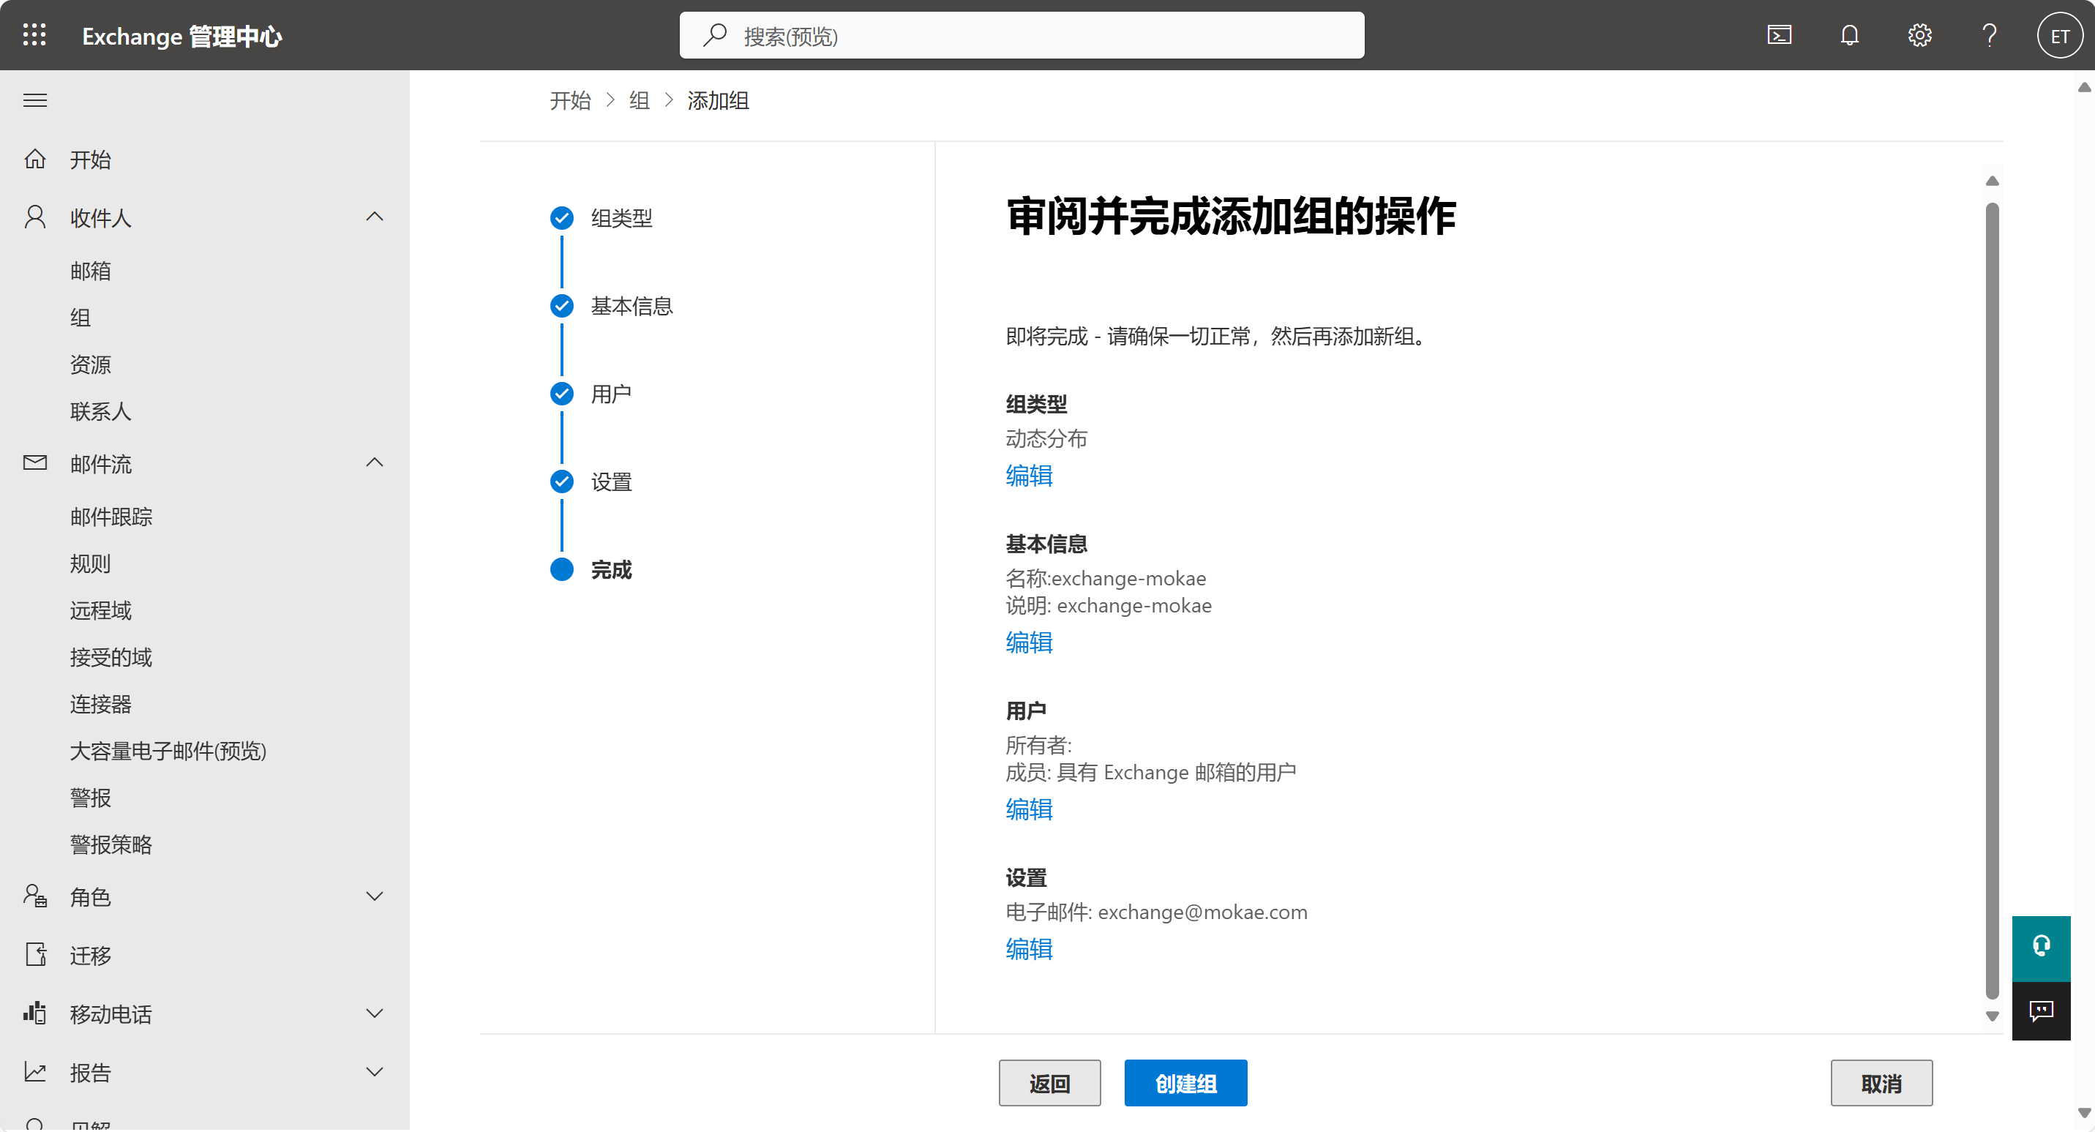
Task: Open the help question mark
Action: pos(1990,35)
